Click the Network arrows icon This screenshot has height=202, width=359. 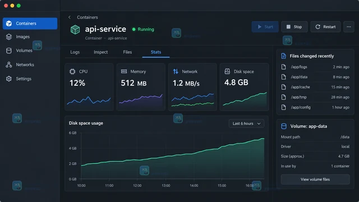tap(176, 71)
